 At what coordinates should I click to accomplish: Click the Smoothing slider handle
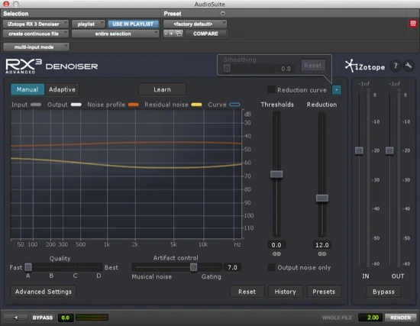[227, 69]
